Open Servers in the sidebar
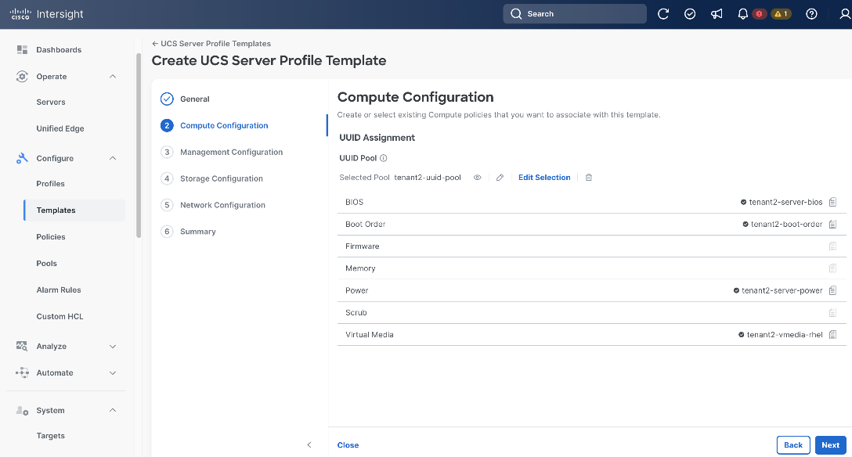 [x=51, y=102]
